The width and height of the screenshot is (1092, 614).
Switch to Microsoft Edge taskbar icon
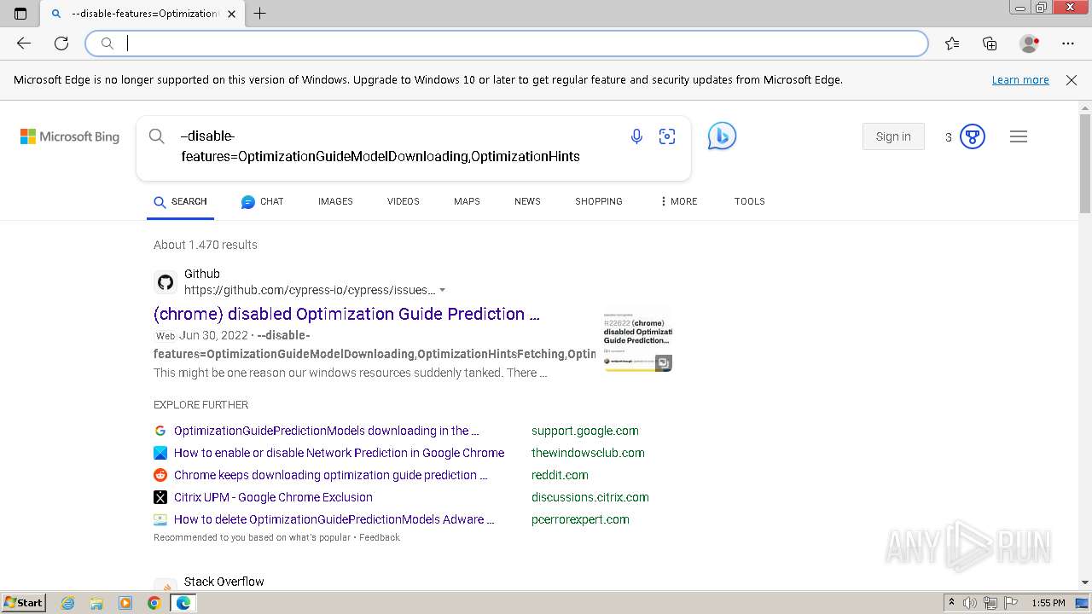183,603
